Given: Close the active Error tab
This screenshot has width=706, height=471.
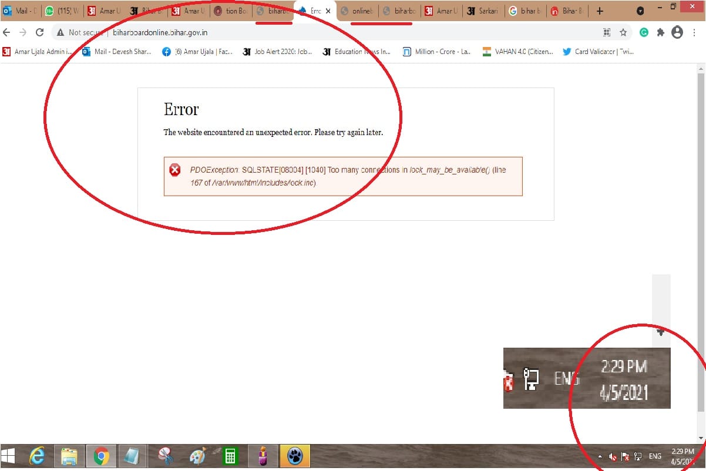Looking at the screenshot, I should (328, 11).
